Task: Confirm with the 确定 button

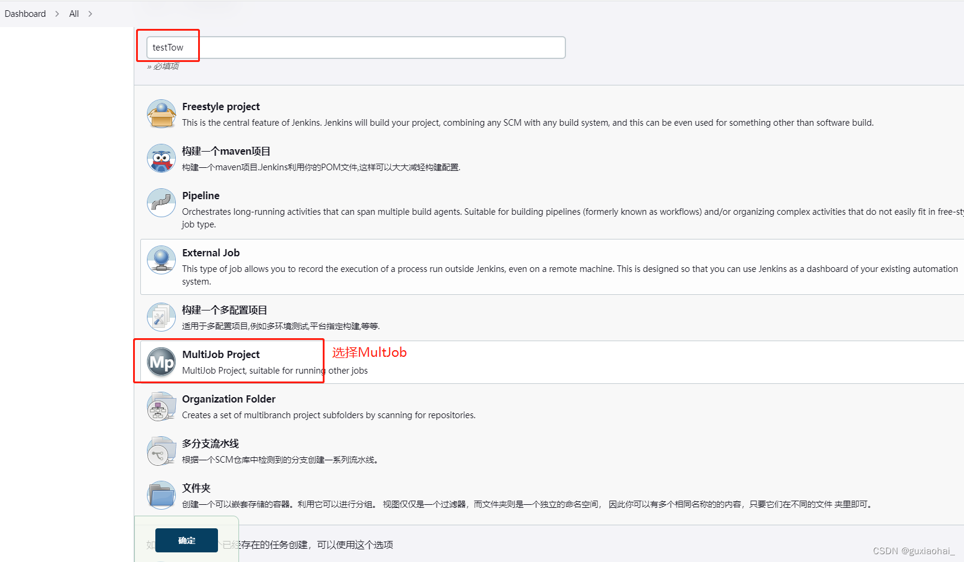Action: click(x=187, y=540)
